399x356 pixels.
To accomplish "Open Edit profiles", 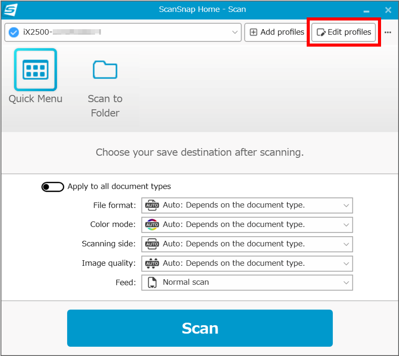I will point(344,32).
